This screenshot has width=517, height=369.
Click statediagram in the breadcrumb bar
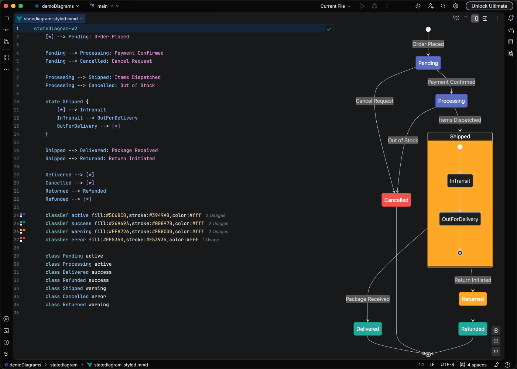64,365
